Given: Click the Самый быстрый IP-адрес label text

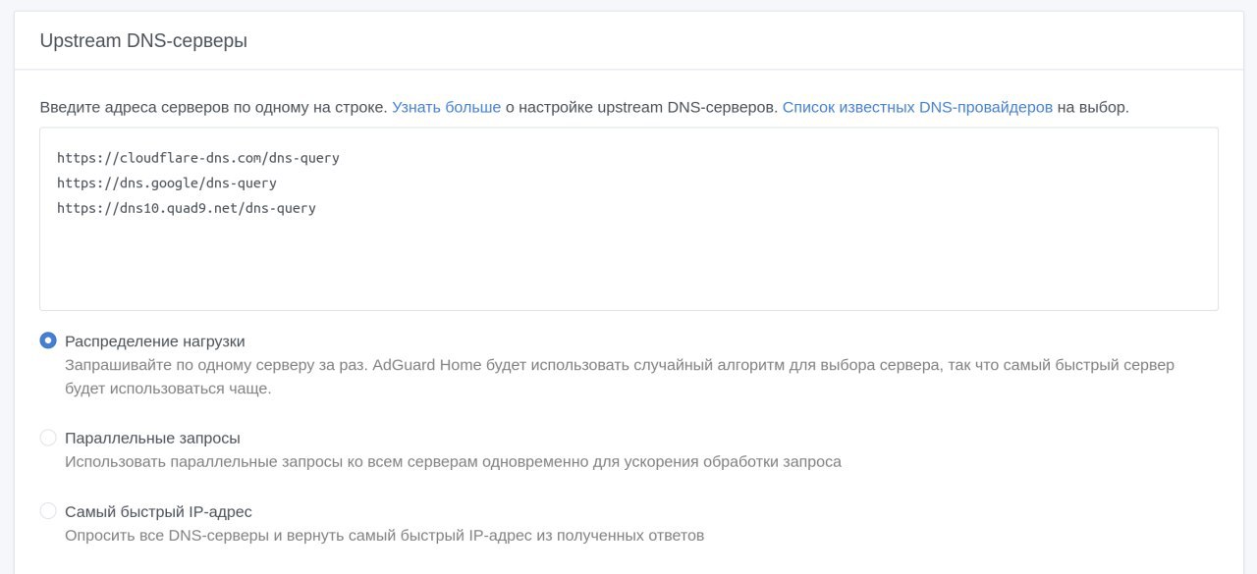Looking at the screenshot, I should [158, 512].
